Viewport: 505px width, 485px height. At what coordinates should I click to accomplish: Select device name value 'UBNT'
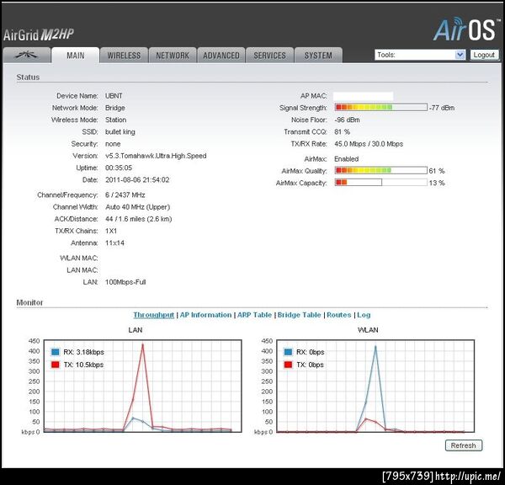pyautogui.click(x=114, y=96)
